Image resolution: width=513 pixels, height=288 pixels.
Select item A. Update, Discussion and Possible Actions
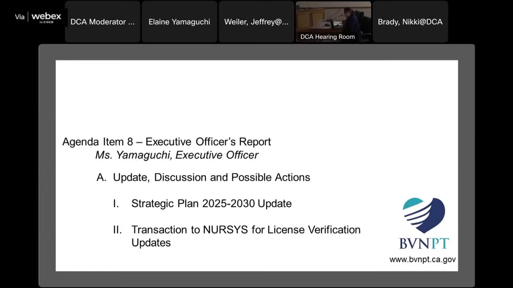coord(203,177)
